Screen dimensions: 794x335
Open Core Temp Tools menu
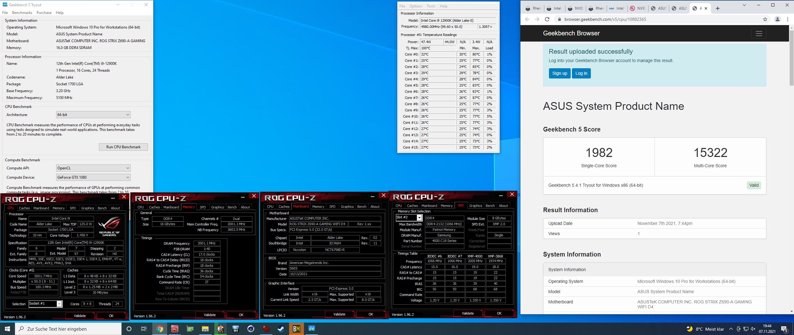431,6
